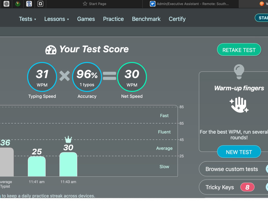Expand the Tests dropdown menu
Screen dimensions: 268x201
coord(28,19)
